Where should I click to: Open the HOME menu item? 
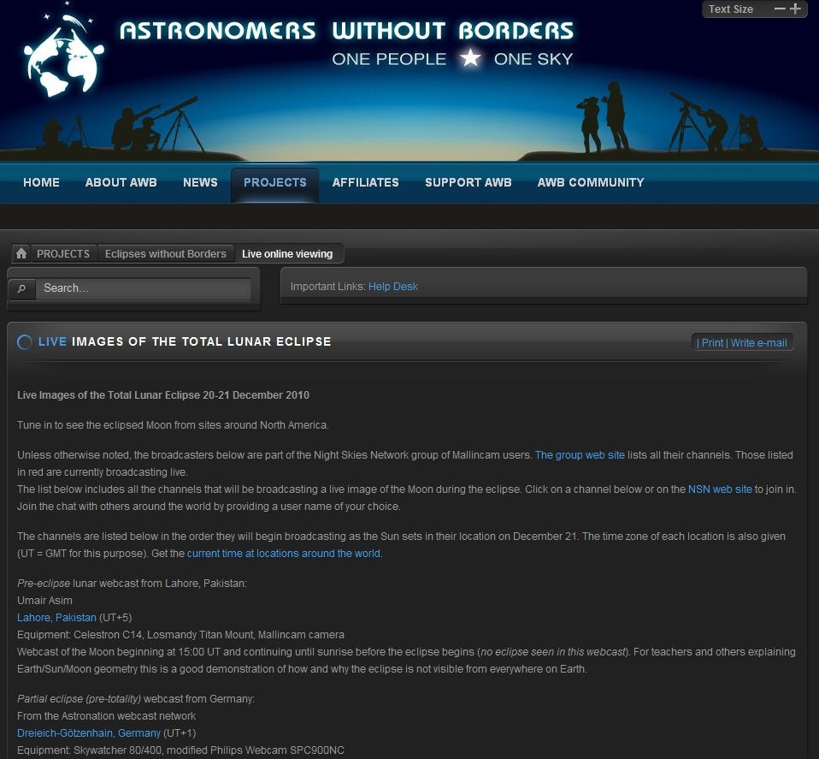(41, 182)
